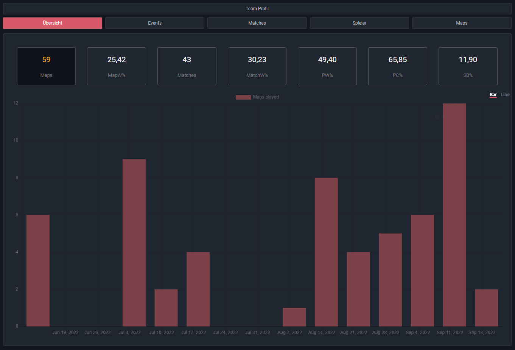Screen dimensions: 515x350
Task: Click the y-axis value 10
Action: 16,140
